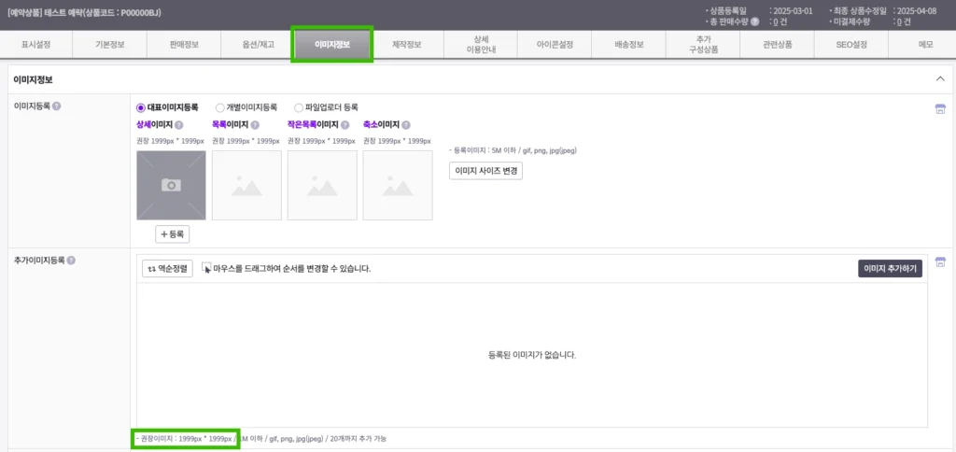Select the 이미지정보 tab
956x452 pixels.
pyautogui.click(x=332, y=45)
